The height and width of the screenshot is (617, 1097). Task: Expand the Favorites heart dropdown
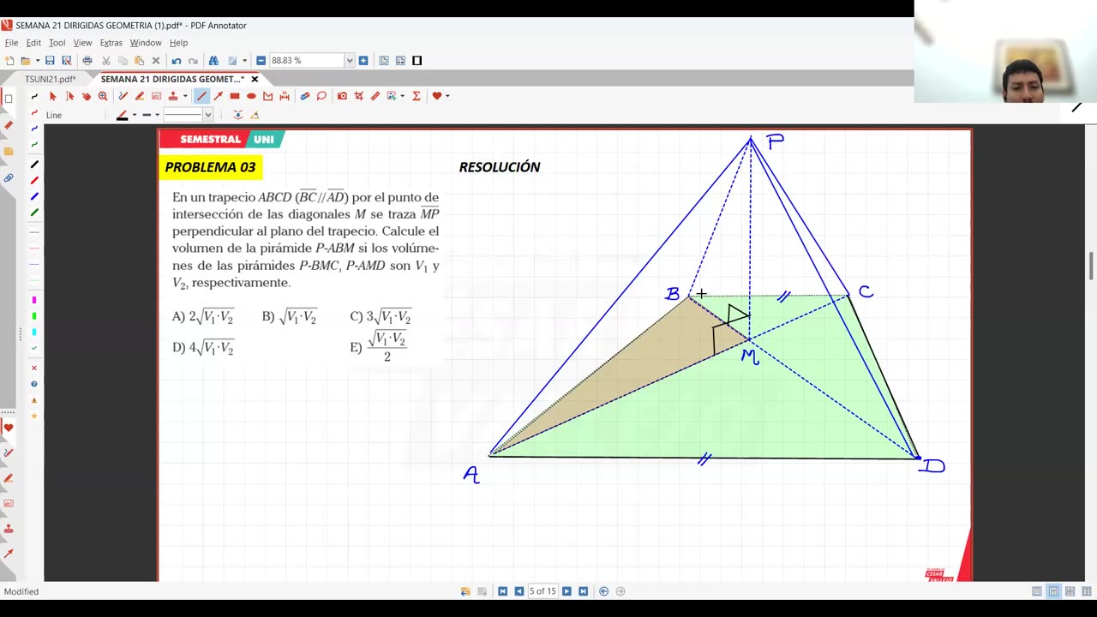pos(447,96)
